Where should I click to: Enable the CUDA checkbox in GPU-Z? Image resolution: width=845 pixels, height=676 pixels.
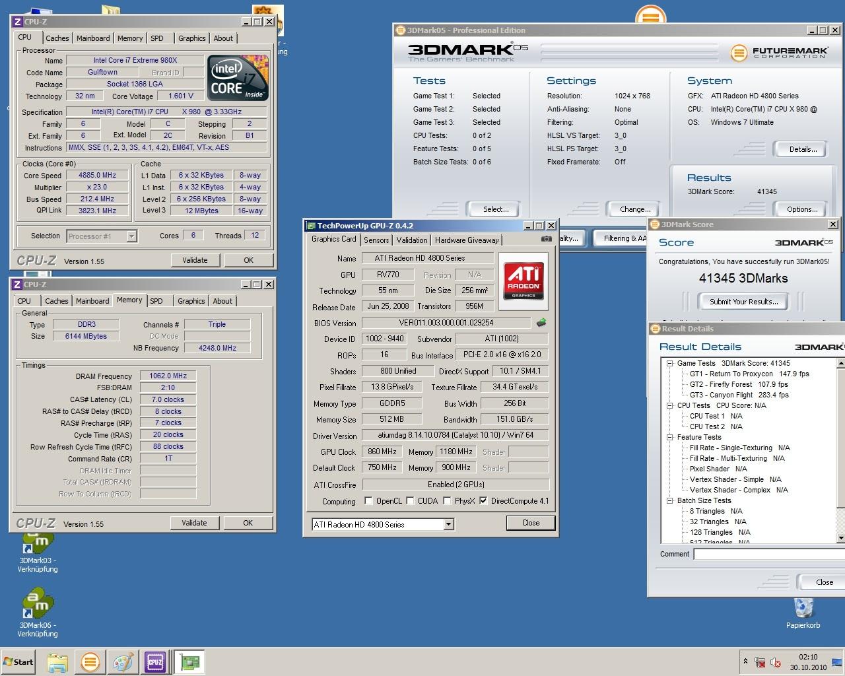point(410,501)
